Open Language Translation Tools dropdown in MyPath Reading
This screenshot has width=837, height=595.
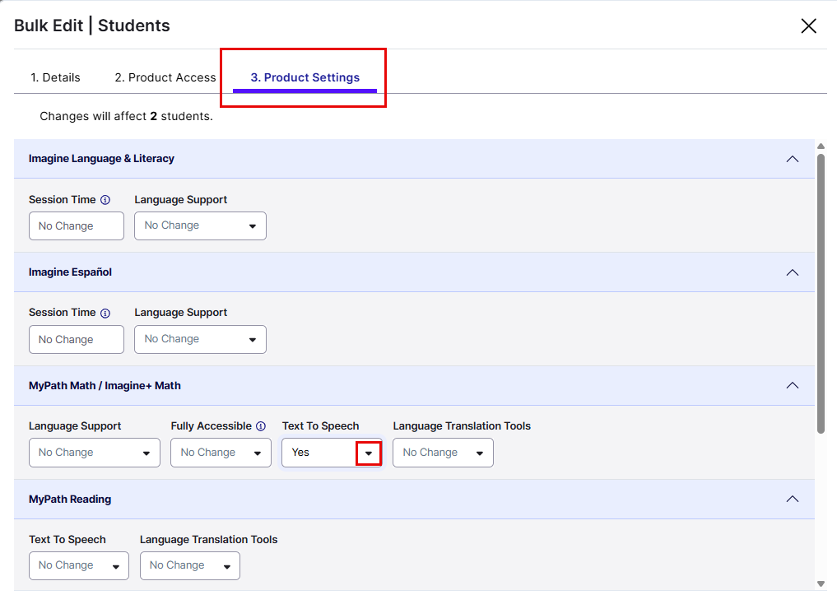point(189,566)
